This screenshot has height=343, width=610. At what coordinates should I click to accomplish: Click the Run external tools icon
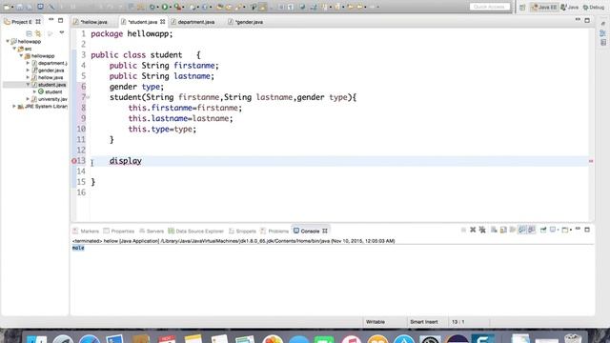pyautogui.click(x=177, y=7)
